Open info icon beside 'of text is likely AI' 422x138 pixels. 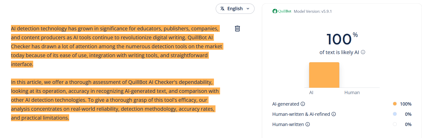(363, 52)
